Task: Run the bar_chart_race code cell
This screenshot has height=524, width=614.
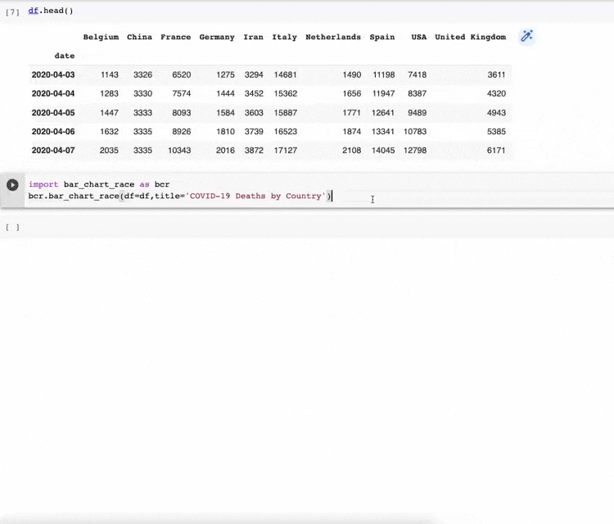Action: (x=12, y=185)
